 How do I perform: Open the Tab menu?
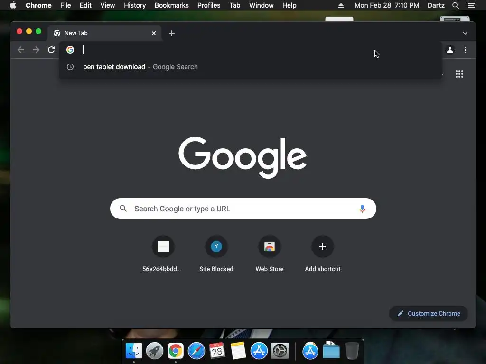(234, 5)
